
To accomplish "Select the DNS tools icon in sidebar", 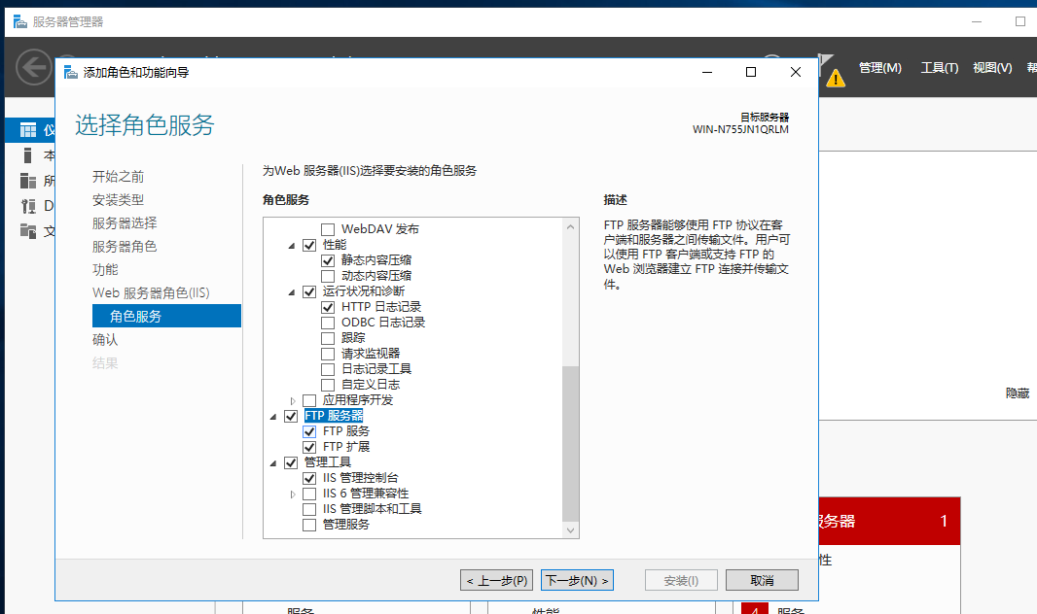I will (x=28, y=206).
